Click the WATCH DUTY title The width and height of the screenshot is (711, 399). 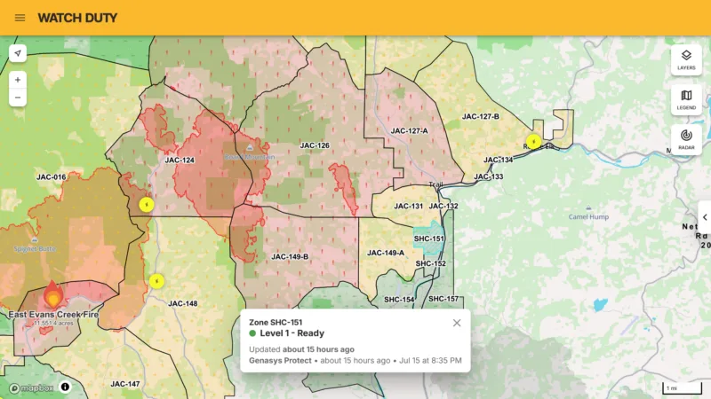click(77, 18)
